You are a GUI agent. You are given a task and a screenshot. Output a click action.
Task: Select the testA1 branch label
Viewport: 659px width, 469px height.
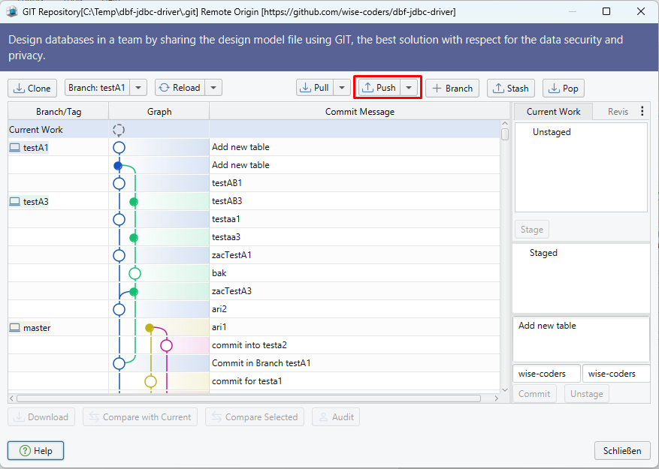tap(36, 148)
